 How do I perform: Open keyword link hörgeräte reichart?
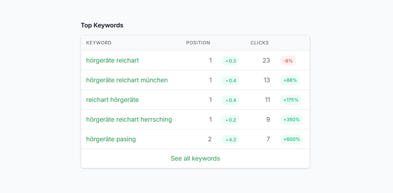click(112, 60)
